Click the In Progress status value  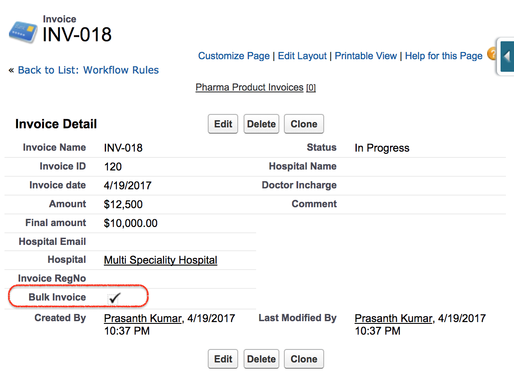tap(382, 148)
